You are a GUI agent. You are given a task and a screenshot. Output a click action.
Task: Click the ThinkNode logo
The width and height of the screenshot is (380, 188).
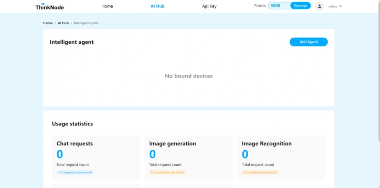click(x=49, y=6)
